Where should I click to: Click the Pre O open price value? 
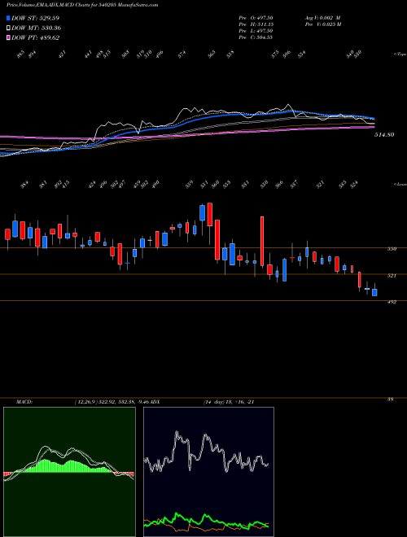coord(265,18)
